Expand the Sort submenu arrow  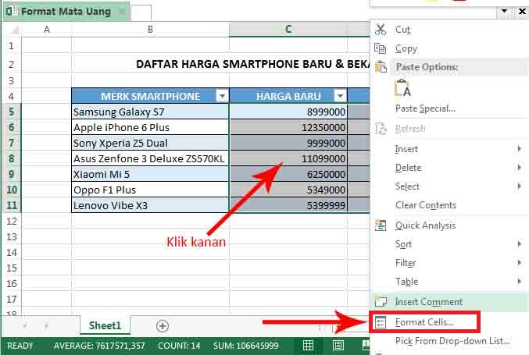coord(519,244)
